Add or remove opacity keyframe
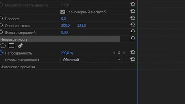Screen dimensions: 185x104 click(119, 53)
